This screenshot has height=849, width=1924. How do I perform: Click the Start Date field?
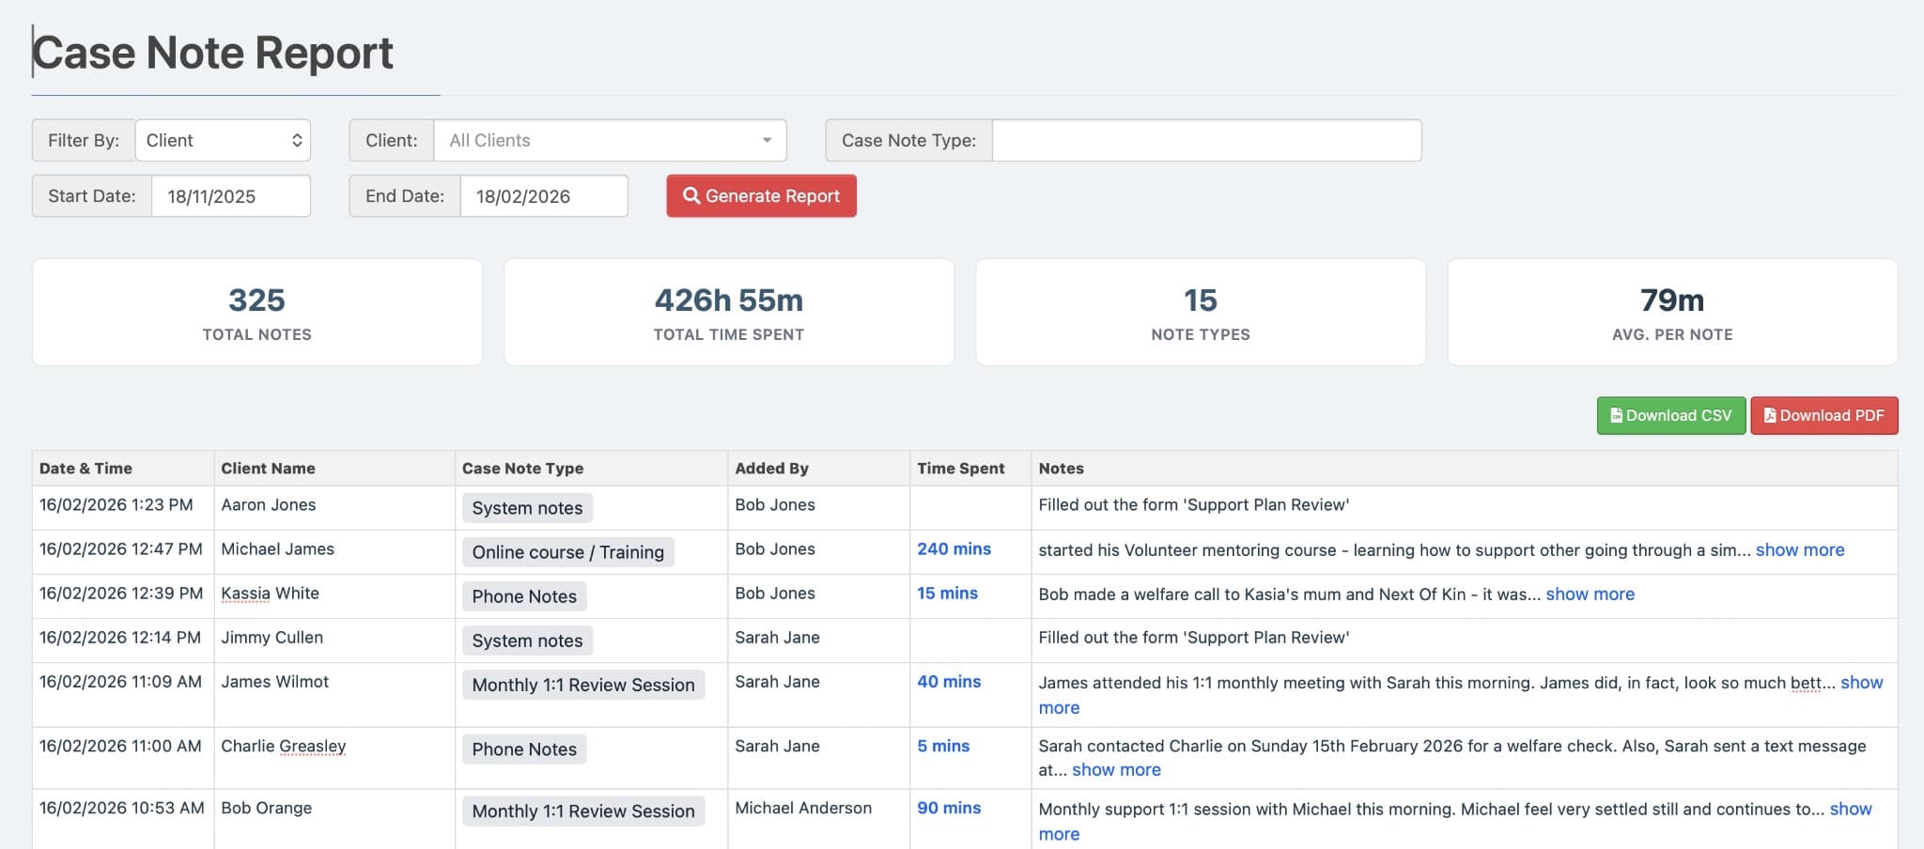tap(230, 196)
